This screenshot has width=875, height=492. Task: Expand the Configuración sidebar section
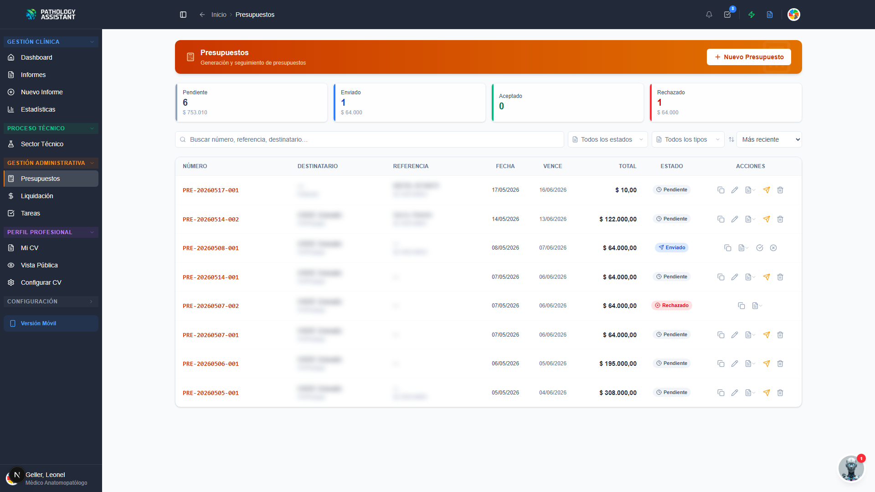click(51, 302)
